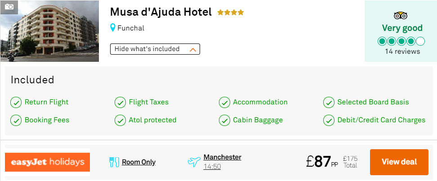This screenshot has width=437, height=181.
Task: Collapse the Hide what's included dropdown
Action: pos(155,49)
